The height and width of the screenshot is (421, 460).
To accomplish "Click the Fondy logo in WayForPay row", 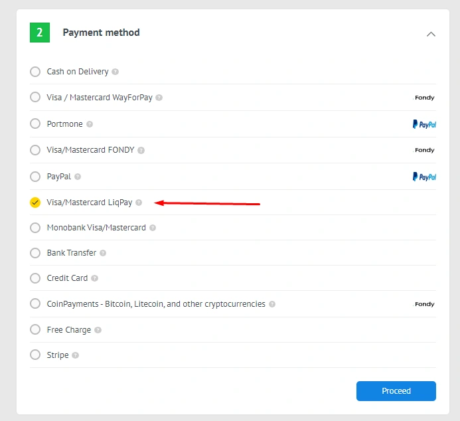I will tap(424, 98).
